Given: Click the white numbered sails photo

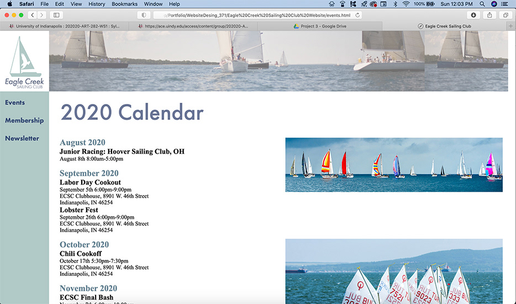Looking at the screenshot, I should (x=394, y=271).
